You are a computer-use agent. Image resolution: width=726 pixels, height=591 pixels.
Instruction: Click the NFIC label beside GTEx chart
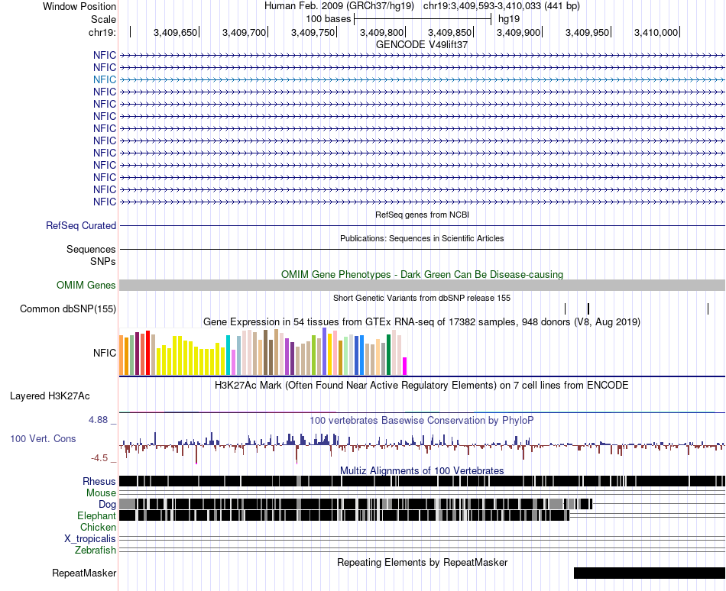click(x=104, y=353)
